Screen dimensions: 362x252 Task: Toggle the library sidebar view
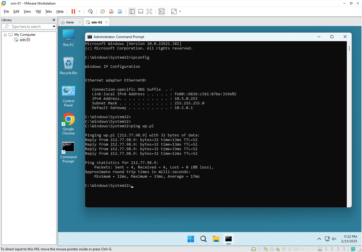click(x=132, y=11)
